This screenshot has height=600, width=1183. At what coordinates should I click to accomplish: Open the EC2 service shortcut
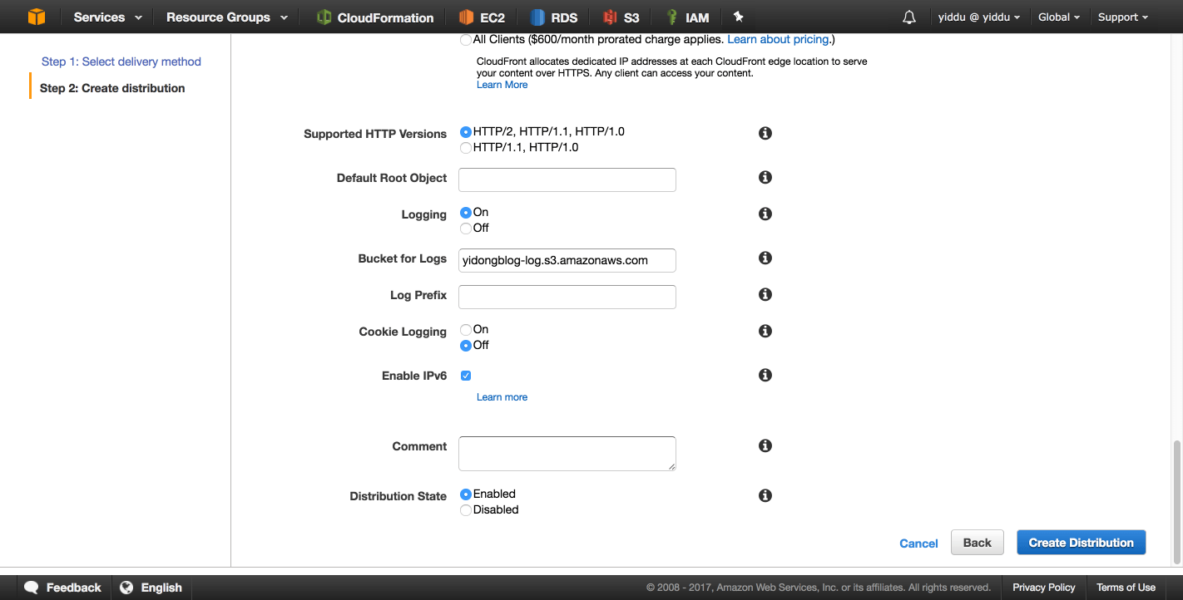(483, 17)
